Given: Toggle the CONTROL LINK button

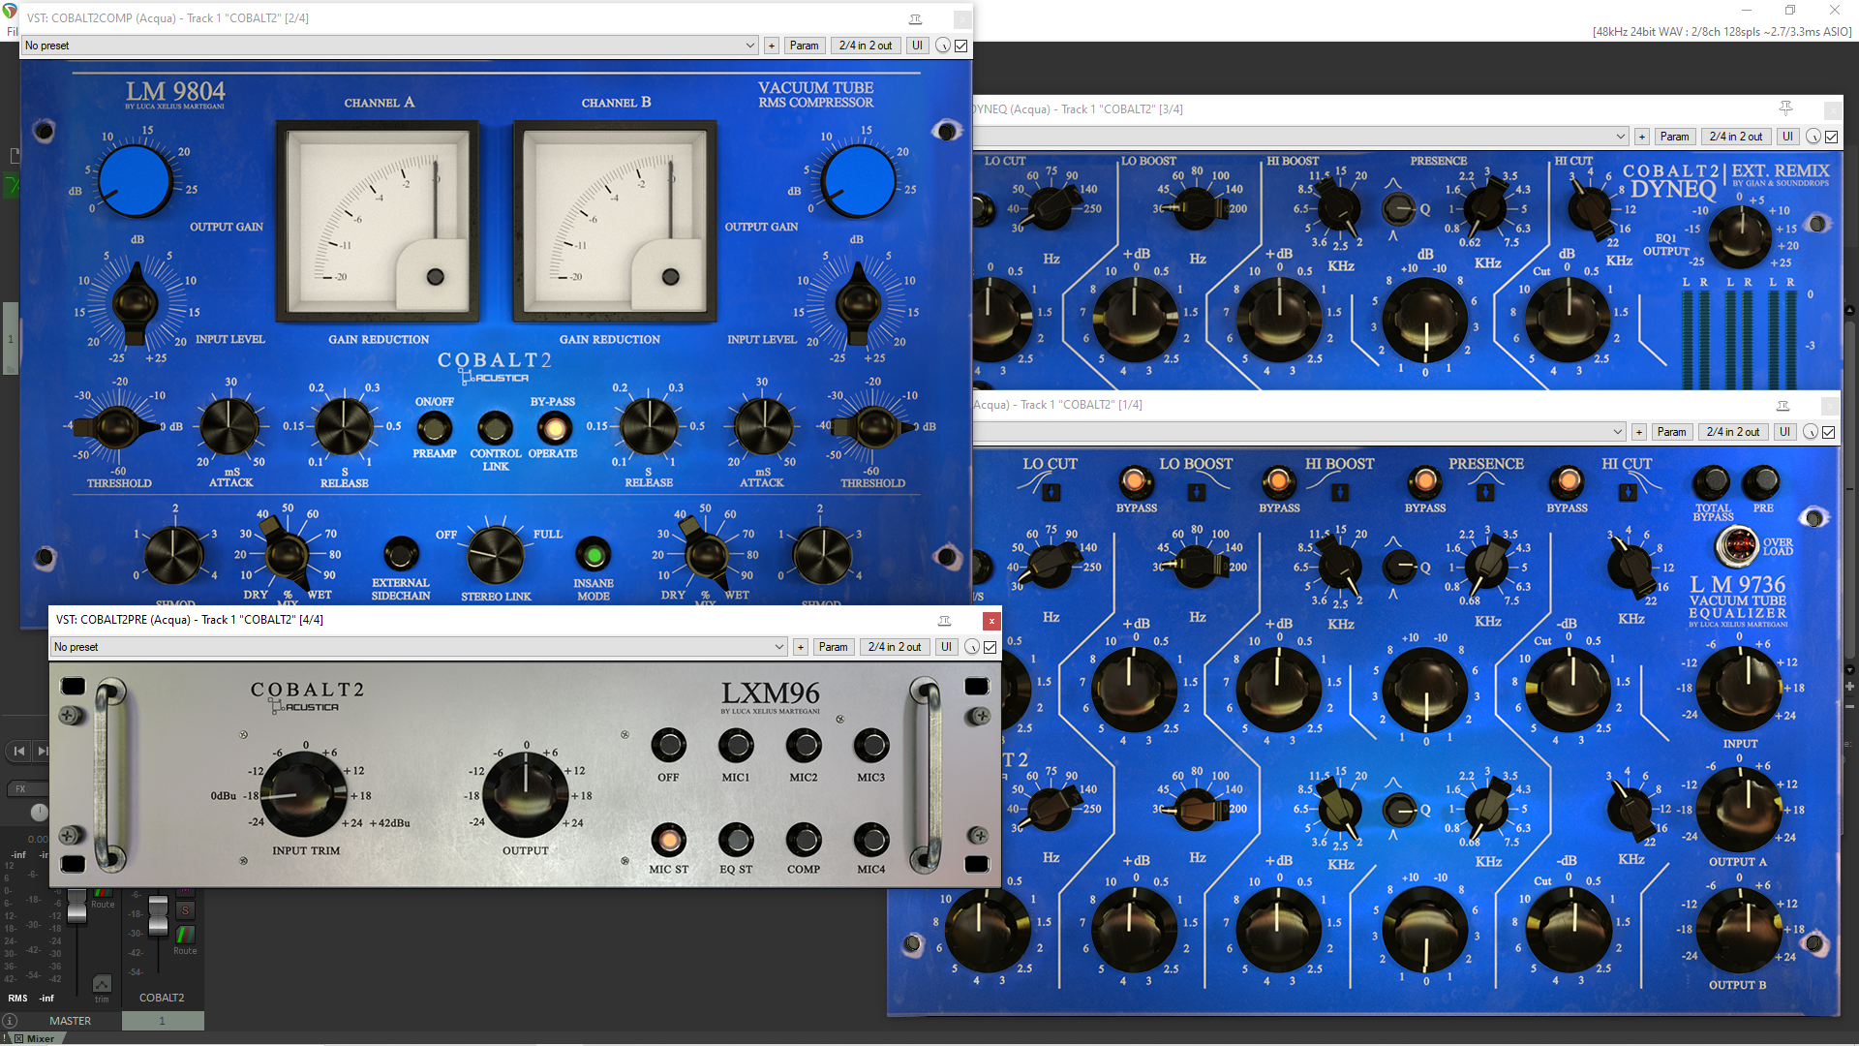Looking at the screenshot, I should [x=495, y=427].
